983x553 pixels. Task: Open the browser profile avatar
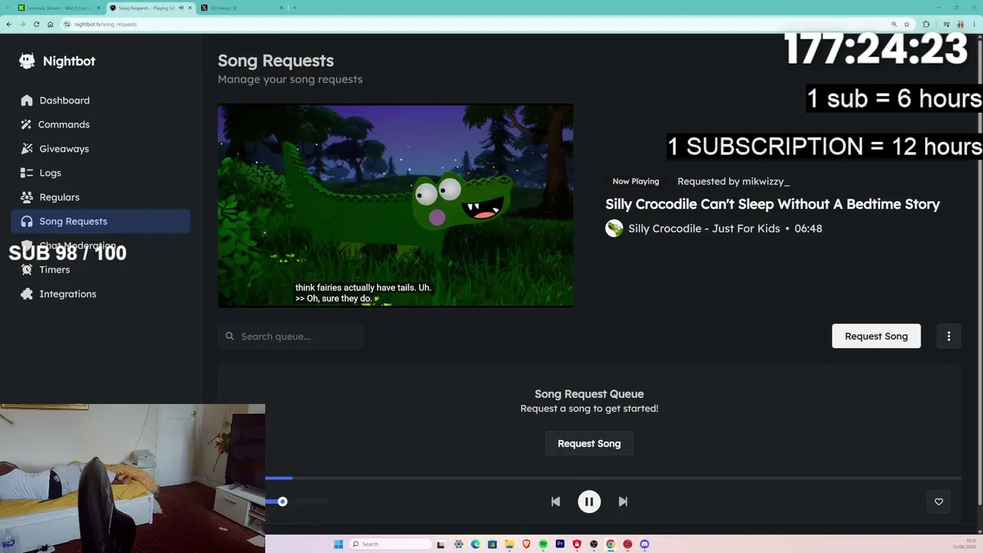pyautogui.click(x=960, y=24)
